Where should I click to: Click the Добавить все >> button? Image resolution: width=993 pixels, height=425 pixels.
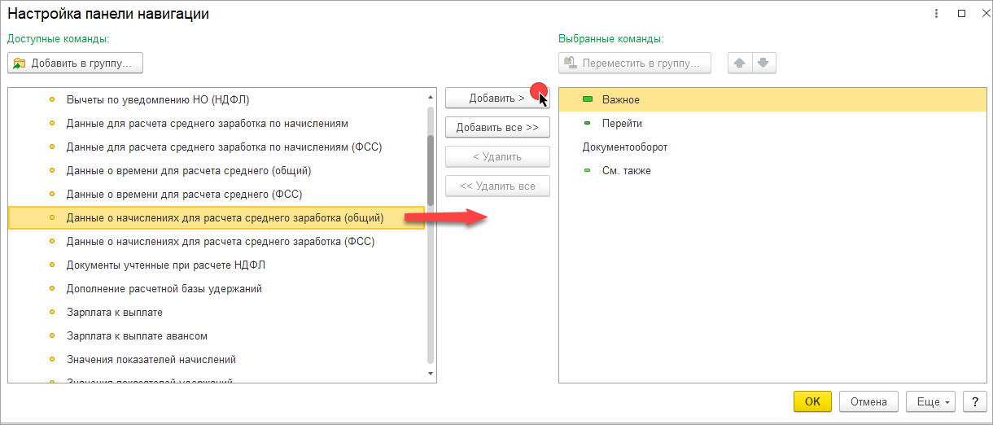pyautogui.click(x=497, y=128)
